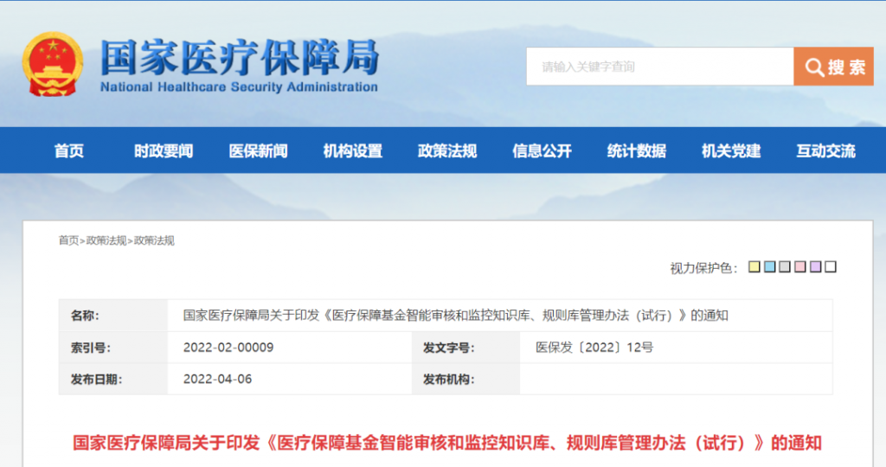The width and height of the screenshot is (886, 467).
Task: Open the 信息公开 navigation tab
Action: pyautogui.click(x=542, y=150)
